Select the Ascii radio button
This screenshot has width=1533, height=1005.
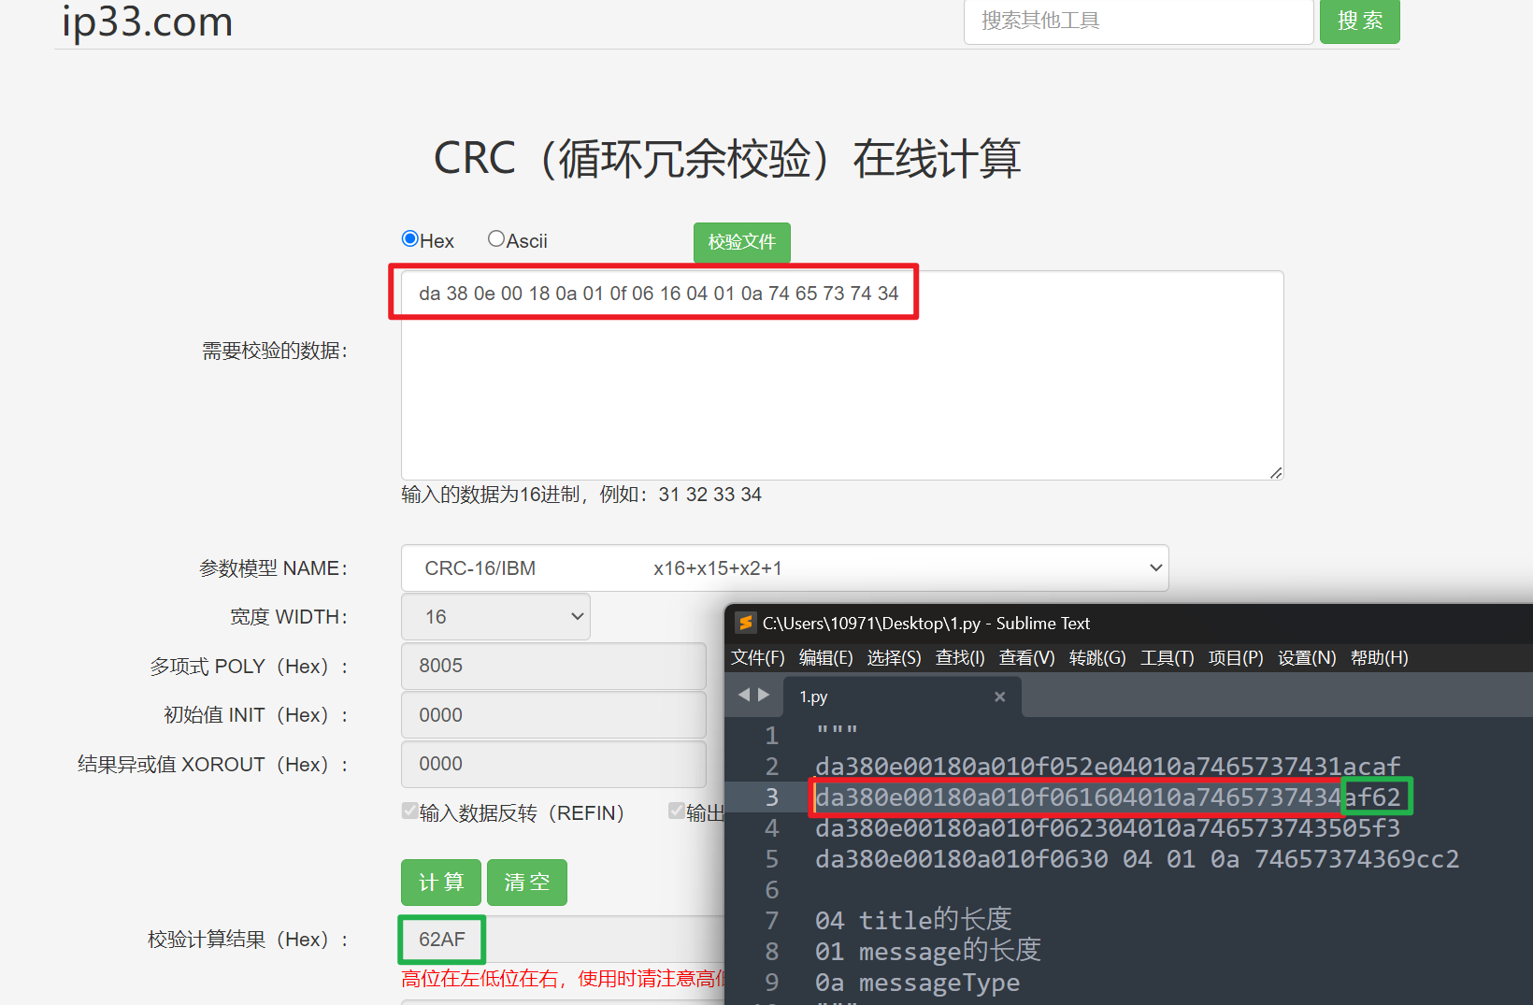[x=496, y=239]
